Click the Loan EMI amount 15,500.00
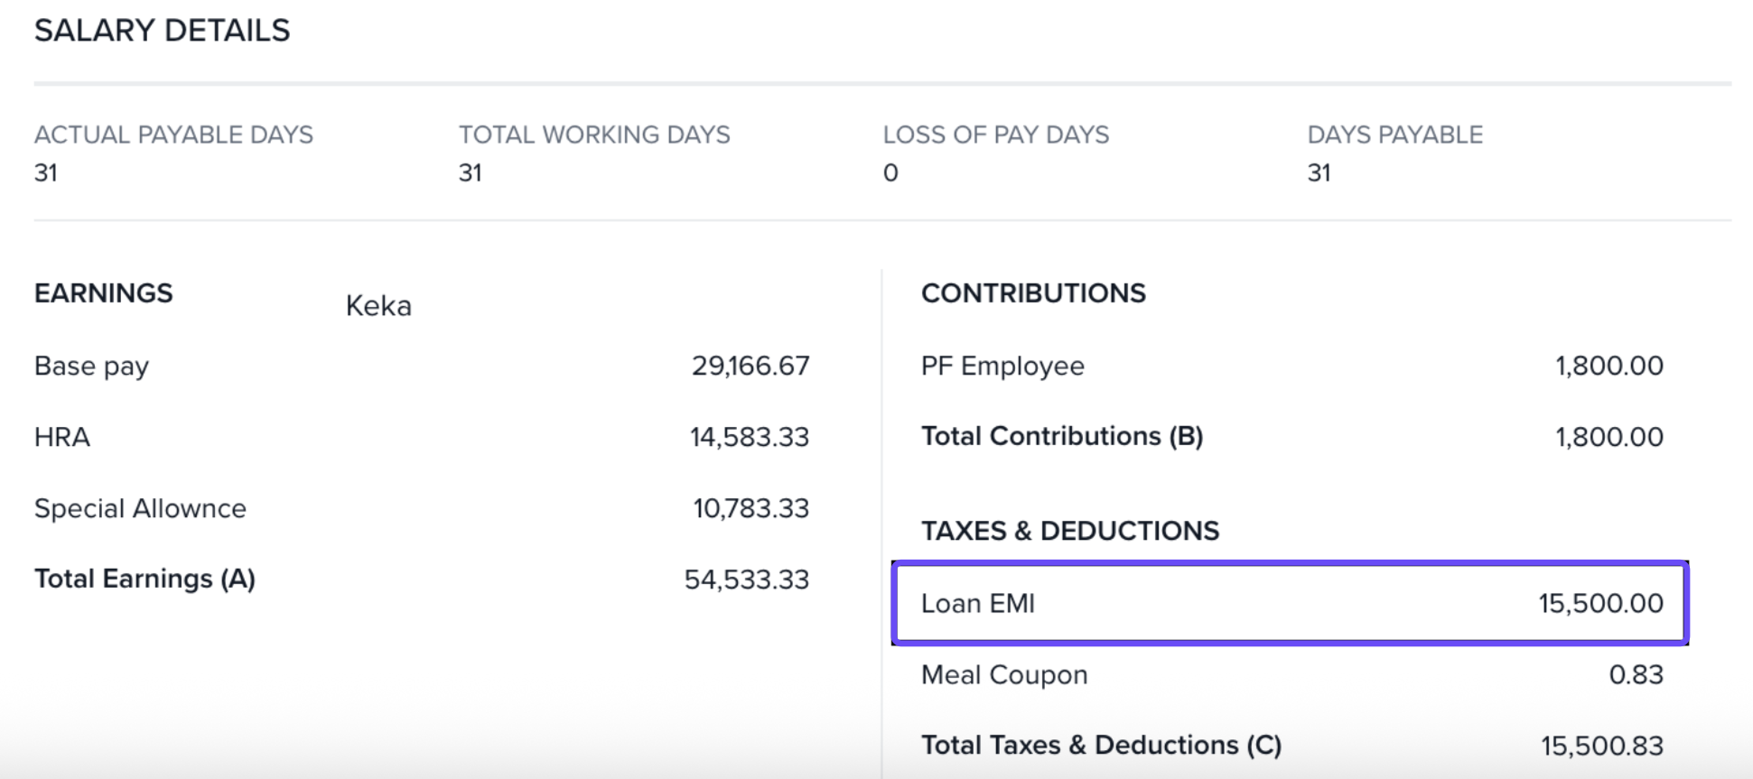The height and width of the screenshot is (779, 1753). pos(1600,603)
